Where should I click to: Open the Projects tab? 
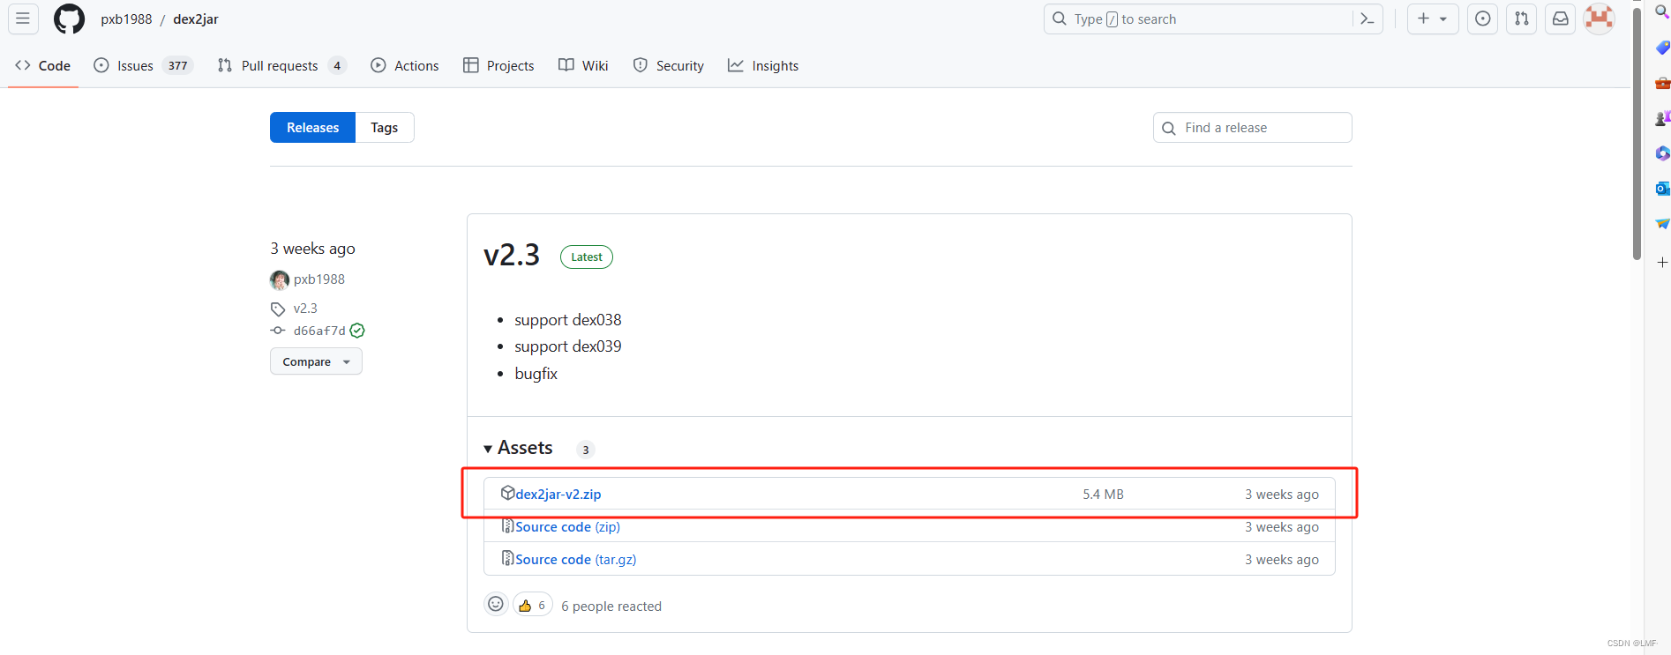pyautogui.click(x=498, y=65)
